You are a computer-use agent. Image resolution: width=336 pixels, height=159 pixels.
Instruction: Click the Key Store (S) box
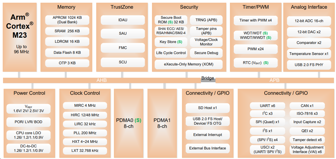pyautogui.click(x=171, y=42)
